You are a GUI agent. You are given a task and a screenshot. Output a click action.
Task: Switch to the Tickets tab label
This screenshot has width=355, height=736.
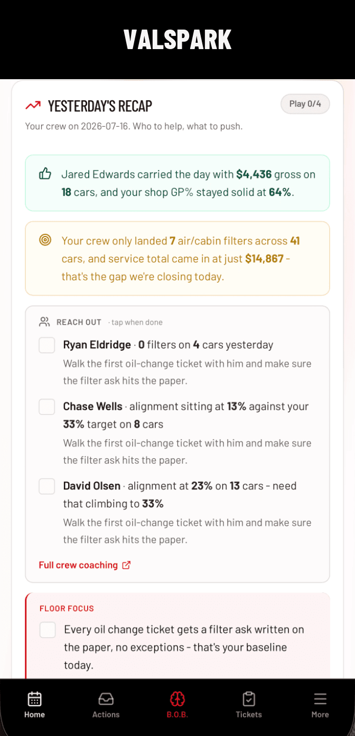(249, 714)
